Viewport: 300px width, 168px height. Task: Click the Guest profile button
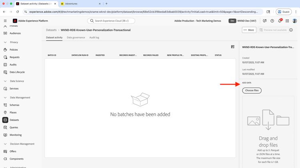click(284, 12)
